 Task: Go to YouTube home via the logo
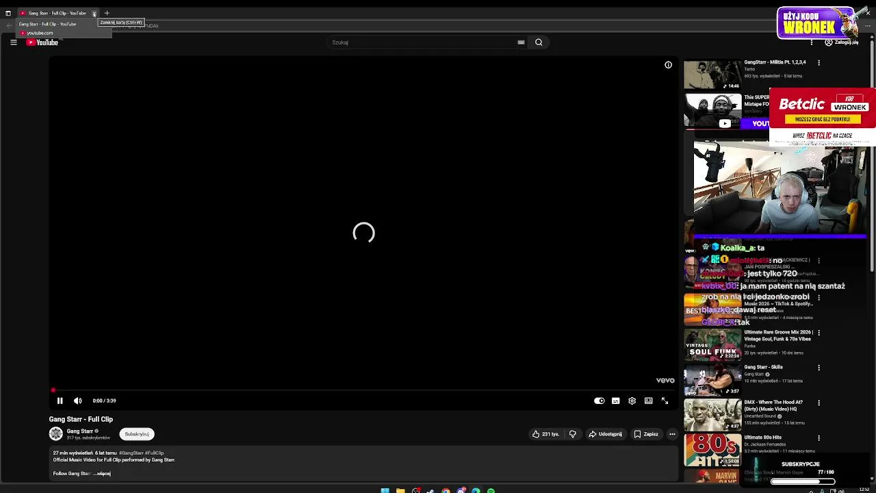(42, 42)
